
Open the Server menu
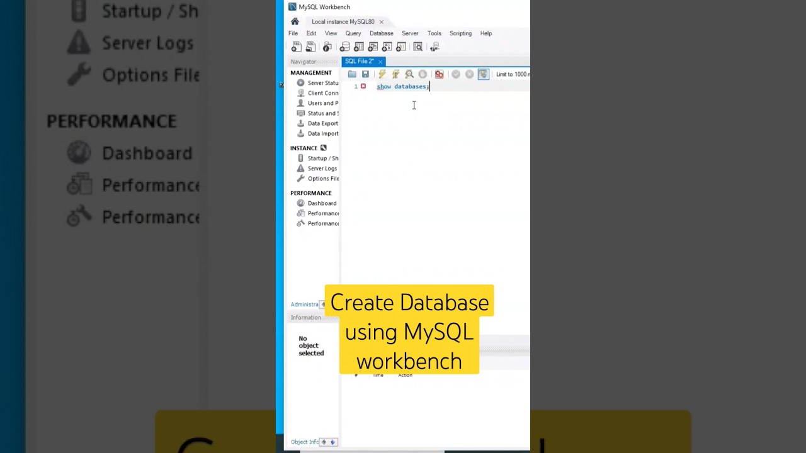[x=410, y=33]
